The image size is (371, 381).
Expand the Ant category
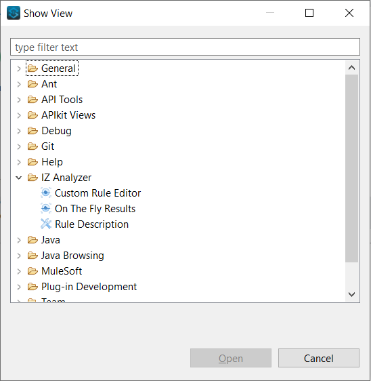point(19,84)
